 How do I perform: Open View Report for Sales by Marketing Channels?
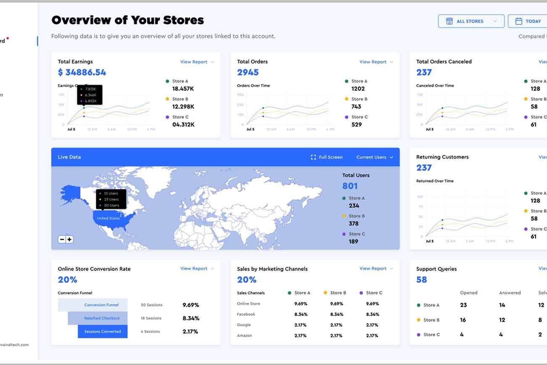point(373,269)
